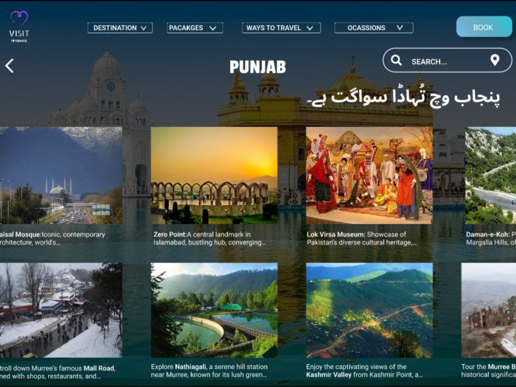Open the Destination dropdown
This screenshot has width=516, height=387.
[x=120, y=28]
